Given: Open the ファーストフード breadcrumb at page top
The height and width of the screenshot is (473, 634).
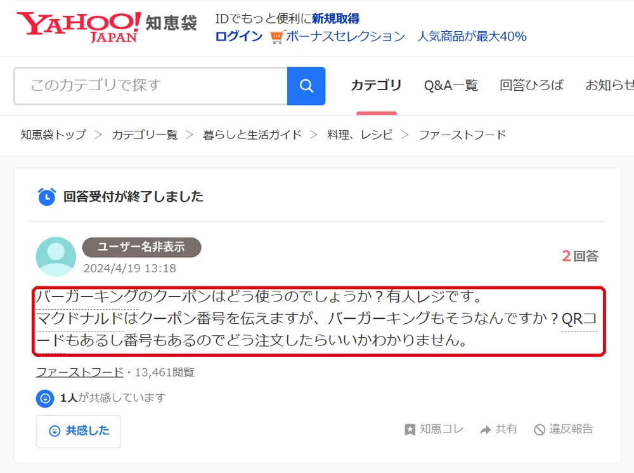Looking at the screenshot, I should point(462,135).
